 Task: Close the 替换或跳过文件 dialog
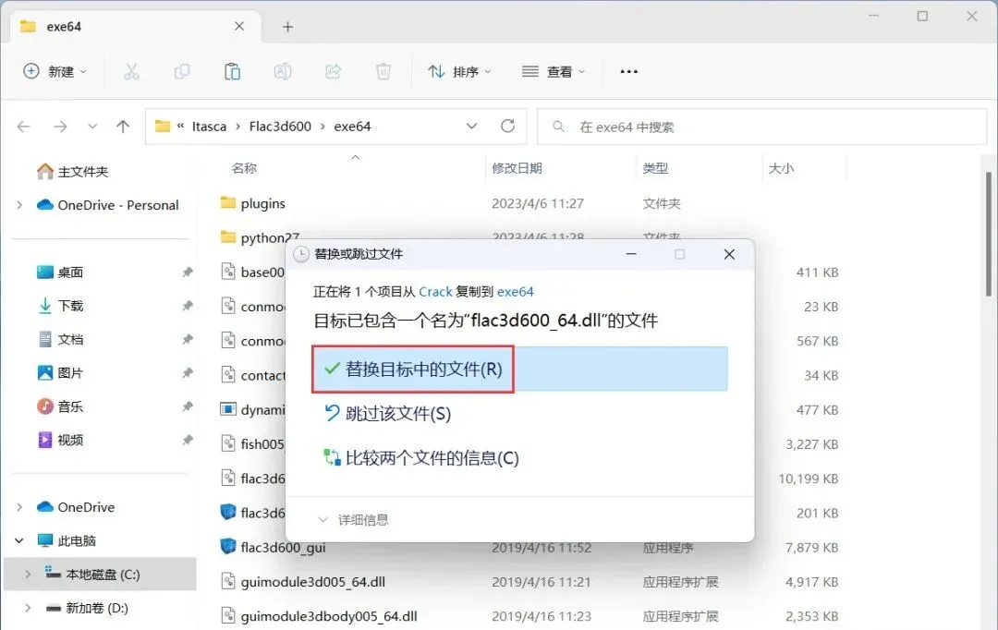[x=729, y=255]
